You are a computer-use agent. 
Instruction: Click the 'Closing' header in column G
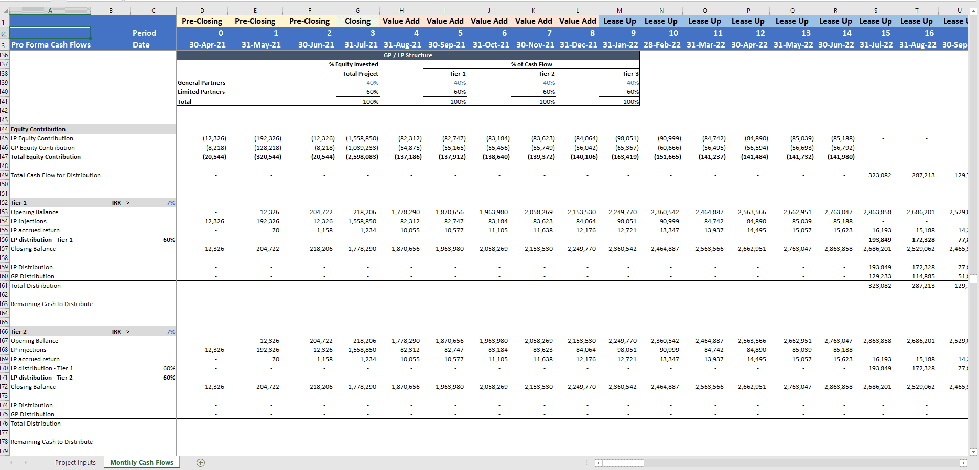coord(358,21)
